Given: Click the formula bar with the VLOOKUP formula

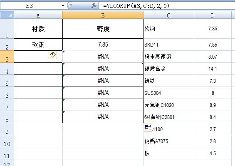Looking at the screenshot, I should tap(166, 6).
